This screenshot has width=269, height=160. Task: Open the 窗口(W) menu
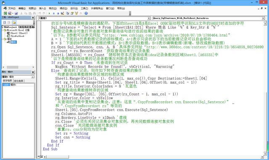[110, 8]
